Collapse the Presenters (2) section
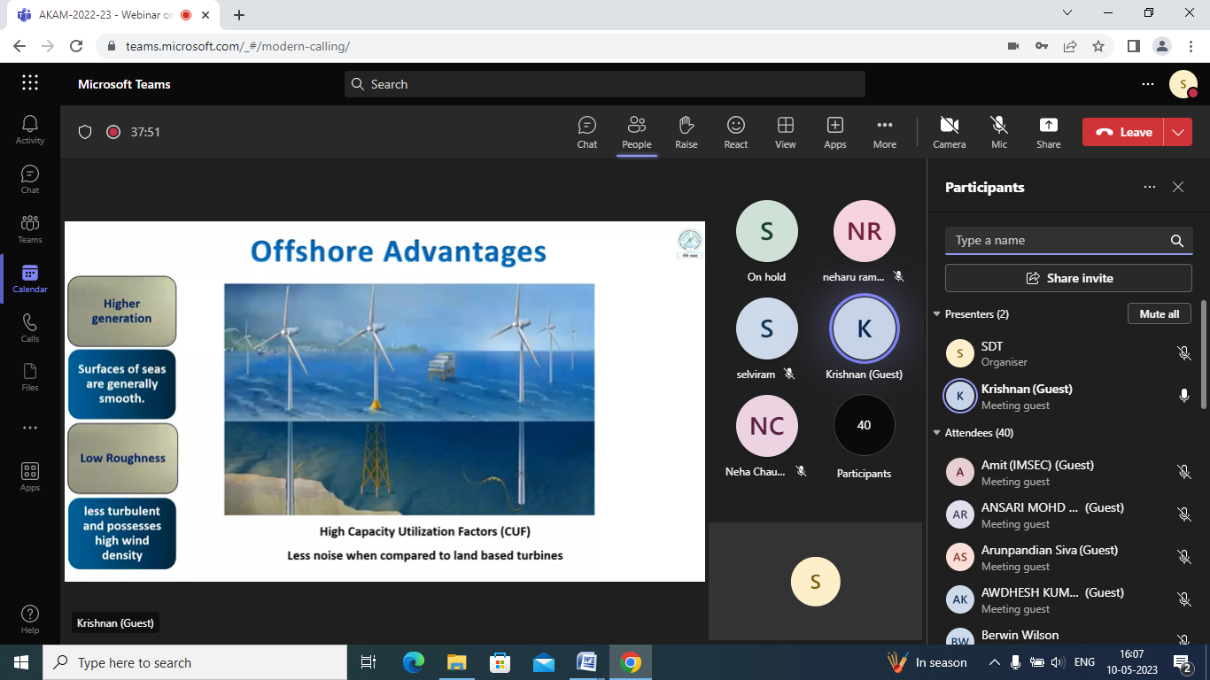Viewport: 1210px width, 680px height. pos(937,314)
